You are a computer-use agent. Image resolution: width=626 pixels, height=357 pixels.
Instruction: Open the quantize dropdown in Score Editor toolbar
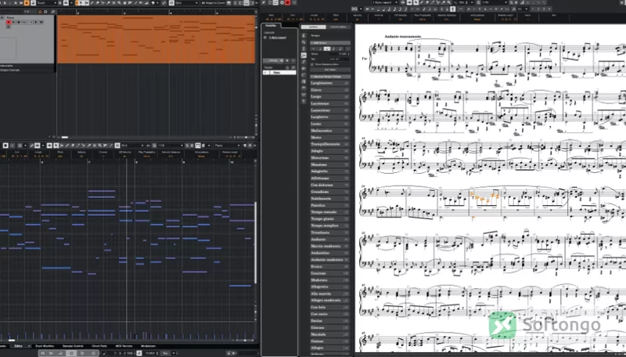(x=495, y=2)
